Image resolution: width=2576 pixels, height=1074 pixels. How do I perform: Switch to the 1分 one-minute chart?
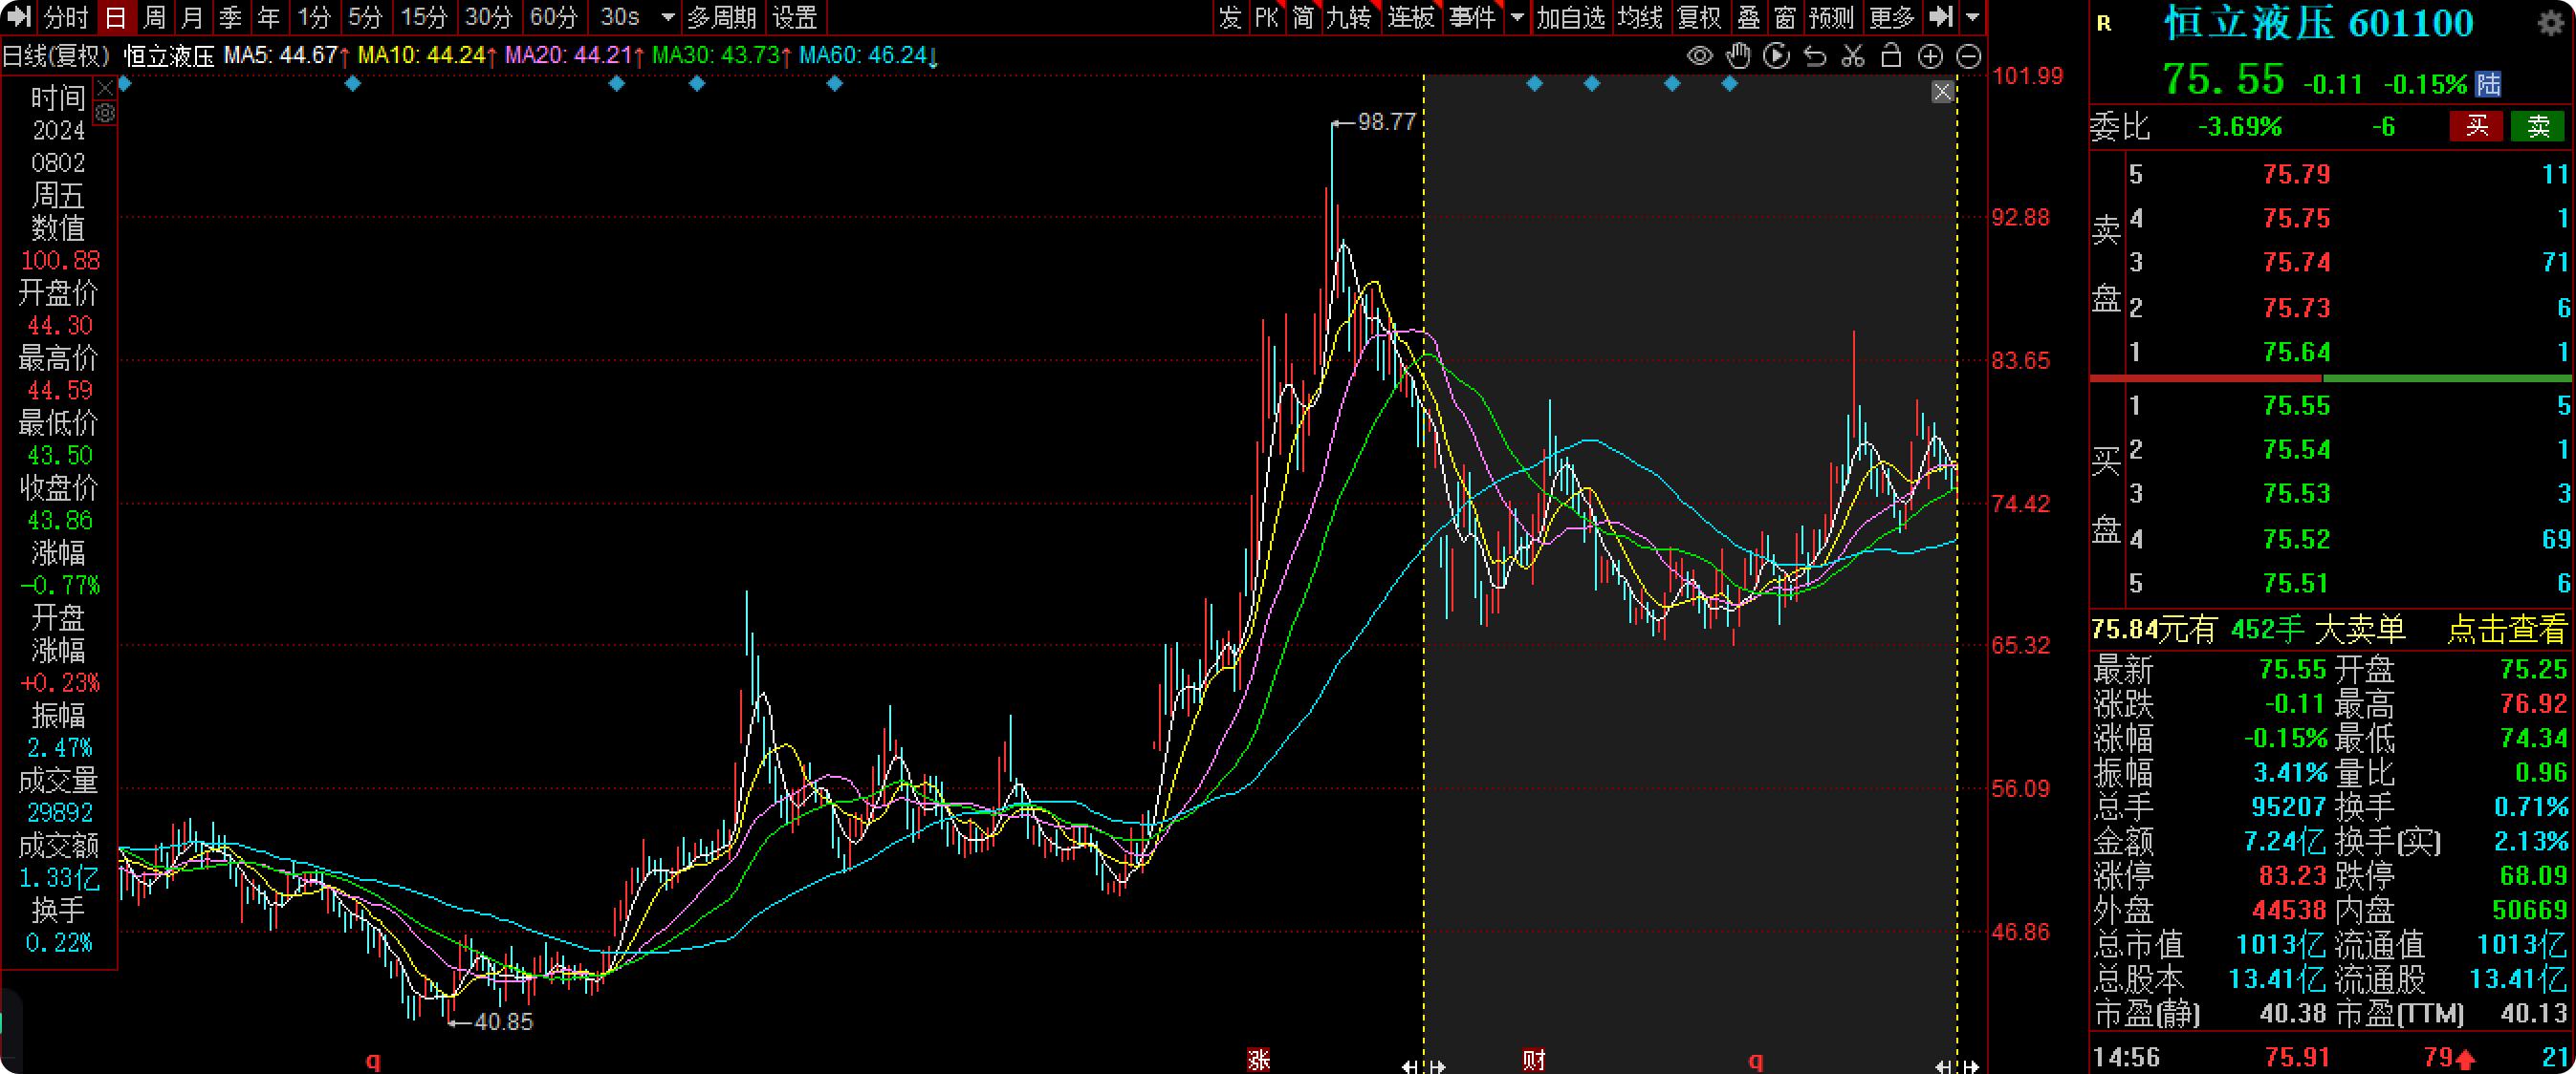(x=313, y=17)
